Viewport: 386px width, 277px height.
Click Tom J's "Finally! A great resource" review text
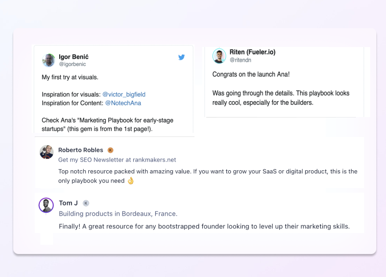point(204,226)
